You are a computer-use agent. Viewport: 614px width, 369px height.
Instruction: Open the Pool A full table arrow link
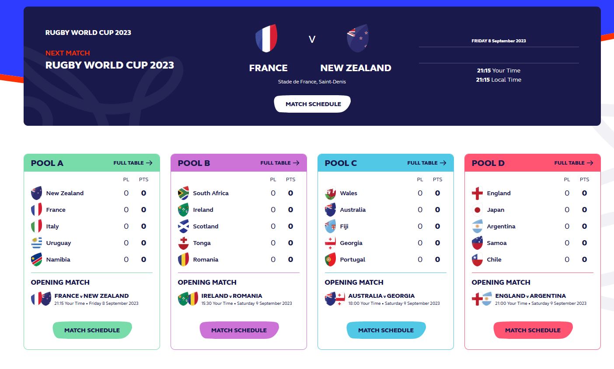click(x=133, y=163)
